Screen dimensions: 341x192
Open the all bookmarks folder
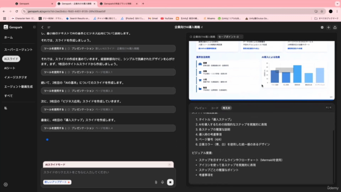pyautogui.click(x=326, y=19)
